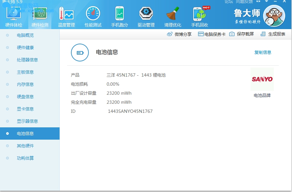Click the 完全充电容量 23200 mWh value
Viewport: 292px width, 192px height.
pos(119,102)
